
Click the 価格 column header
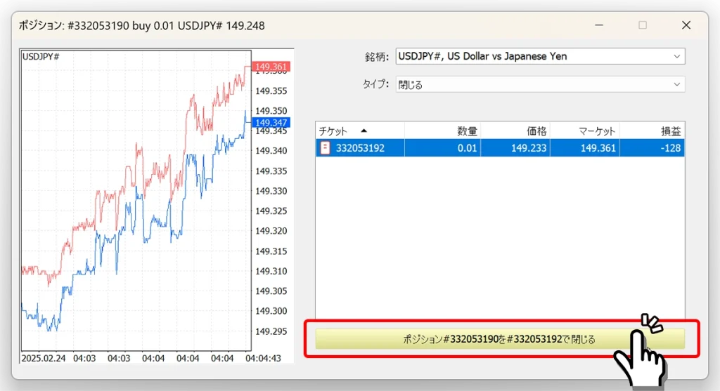(515, 131)
